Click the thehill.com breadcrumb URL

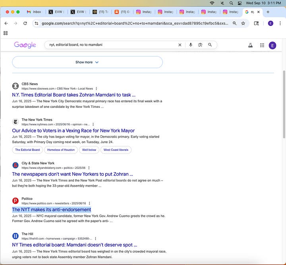click(x=57, y=239)
